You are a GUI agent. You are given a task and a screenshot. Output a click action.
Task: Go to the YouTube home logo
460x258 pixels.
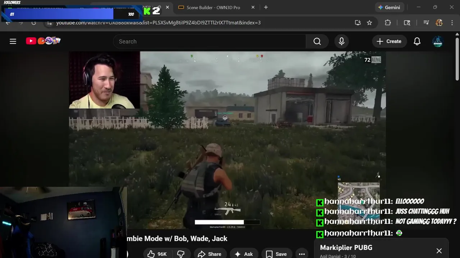pos(43,41)
